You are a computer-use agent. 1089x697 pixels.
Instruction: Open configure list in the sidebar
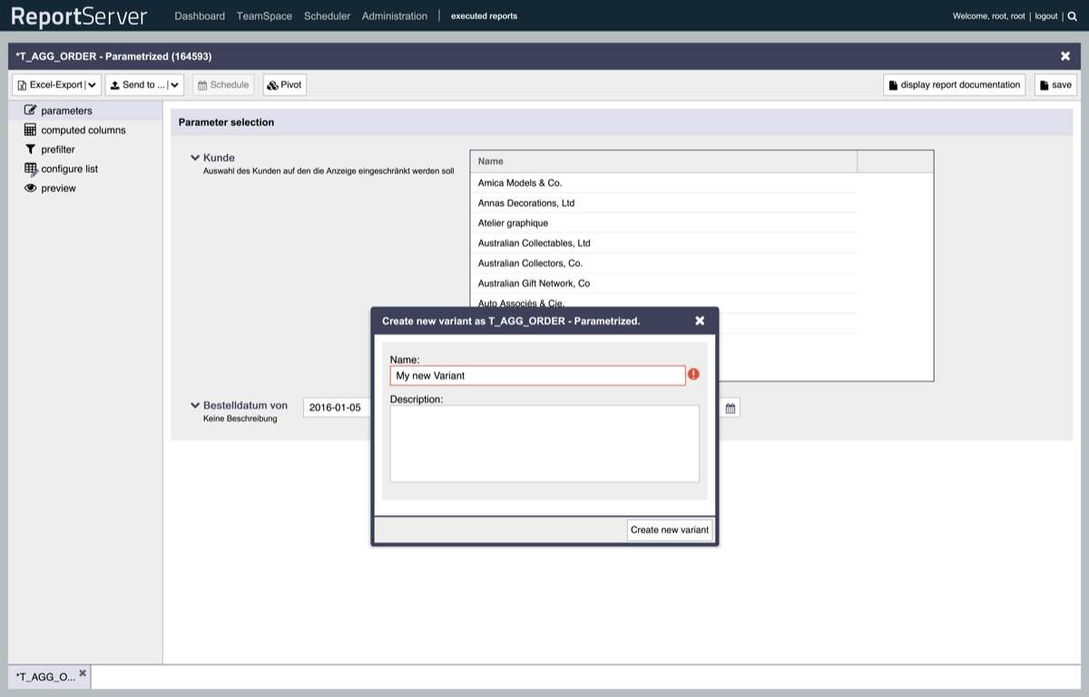point(69,169)
